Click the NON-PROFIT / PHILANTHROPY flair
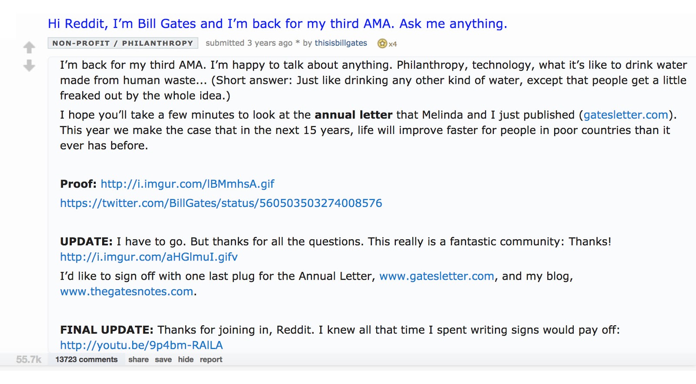Image resolution: width=696 pixels, height=384 pixels. coord(122,43)
